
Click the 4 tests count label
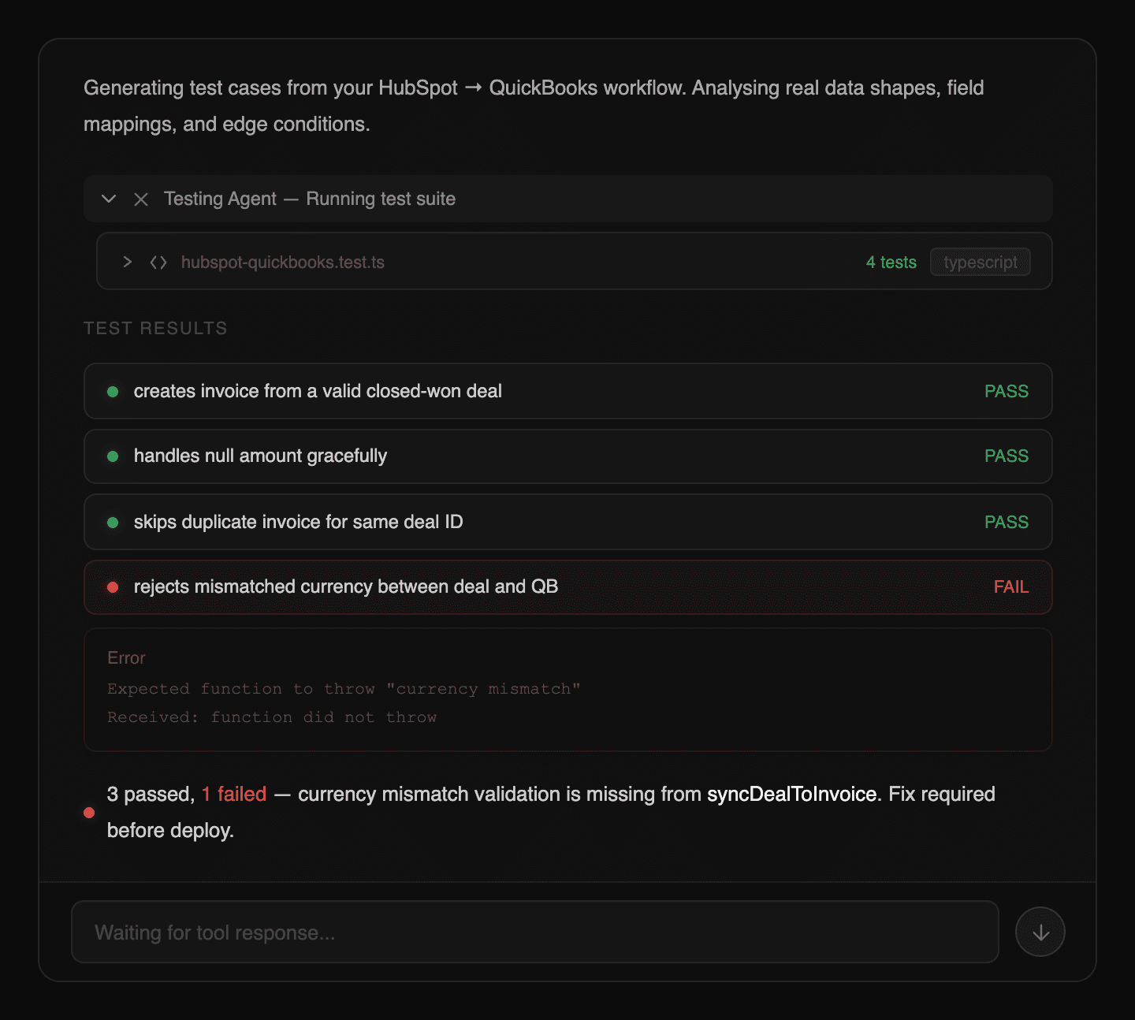click(x=891, y=262)
